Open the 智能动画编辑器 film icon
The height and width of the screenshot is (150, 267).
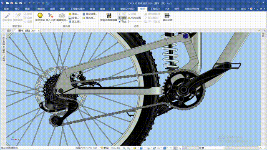[109, 16]
